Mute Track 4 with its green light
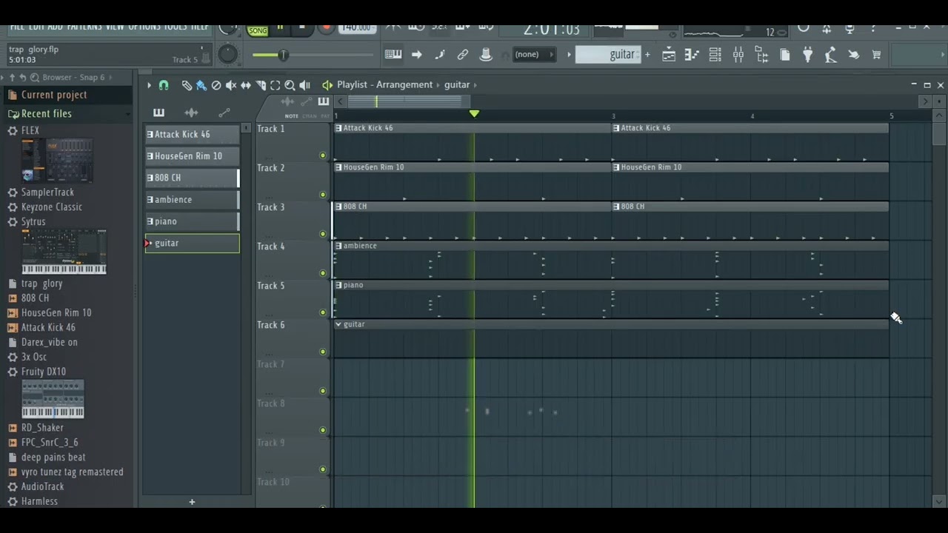Image resolution: width=948 pixels, height=533 pixels. point(322,273)
